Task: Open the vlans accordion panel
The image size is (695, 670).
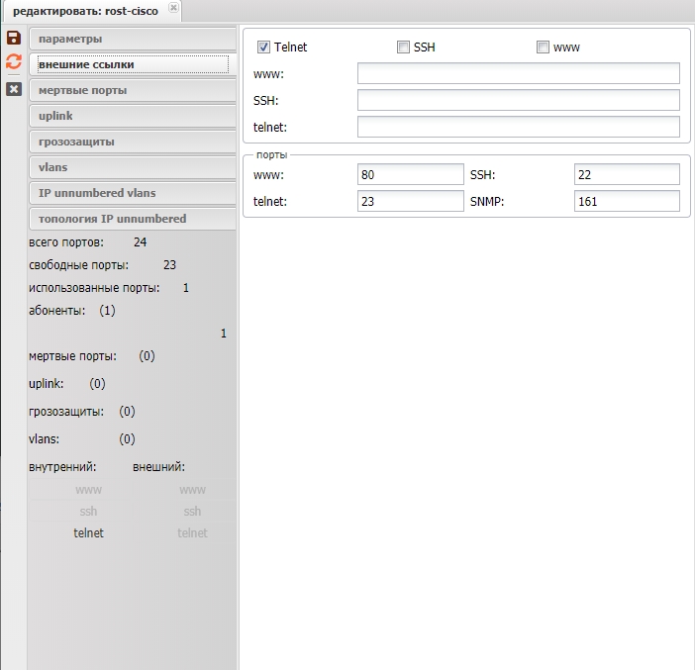Action: tap(132, 167)
